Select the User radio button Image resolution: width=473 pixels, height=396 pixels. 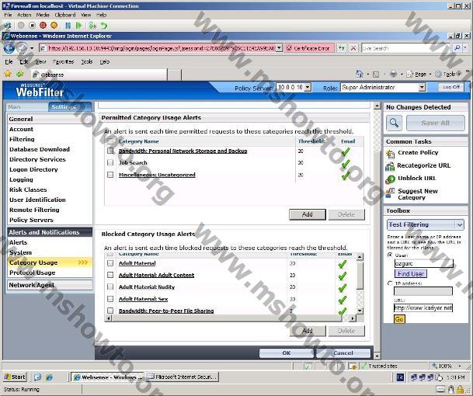click(390, 255)
